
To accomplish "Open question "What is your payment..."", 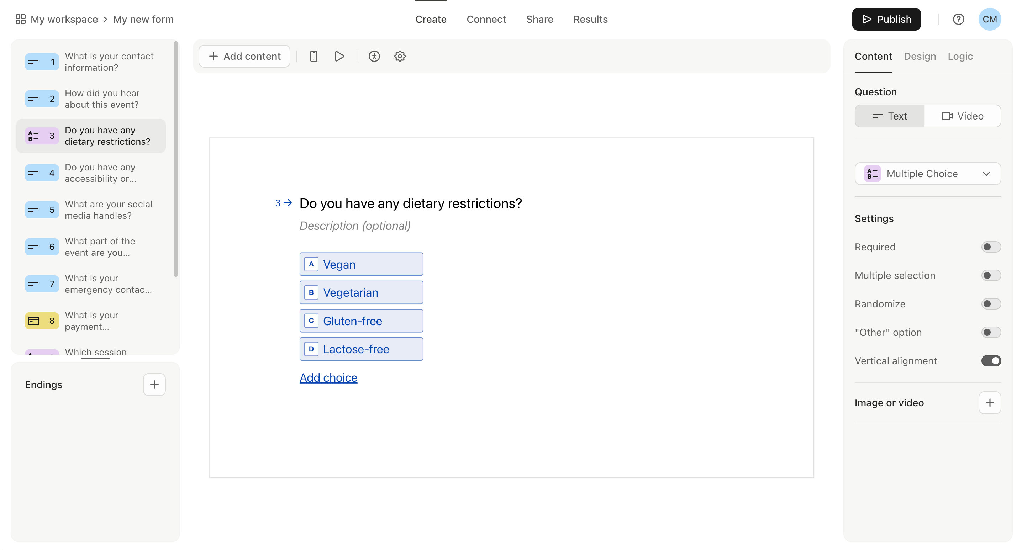I will click(x=91, y=321).
